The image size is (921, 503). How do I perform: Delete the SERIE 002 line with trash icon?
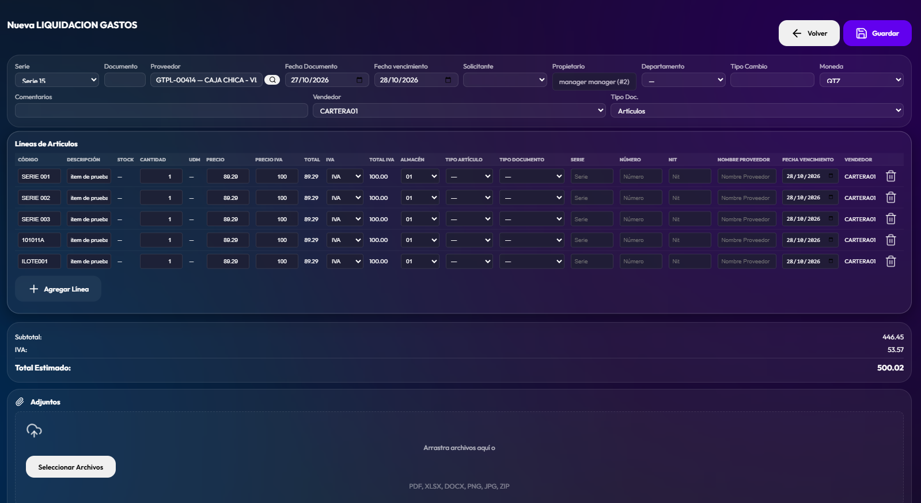tap(890, 198)
